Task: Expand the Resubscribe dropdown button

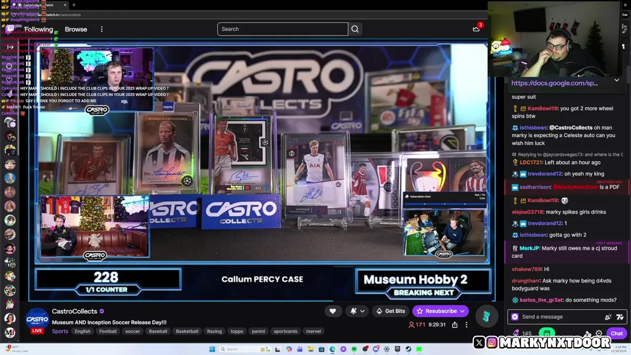Action: (x=462, y=311)
